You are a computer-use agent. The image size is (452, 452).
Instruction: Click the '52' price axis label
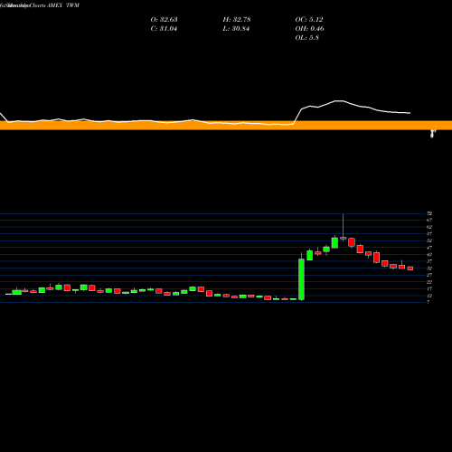coord(429,240)
